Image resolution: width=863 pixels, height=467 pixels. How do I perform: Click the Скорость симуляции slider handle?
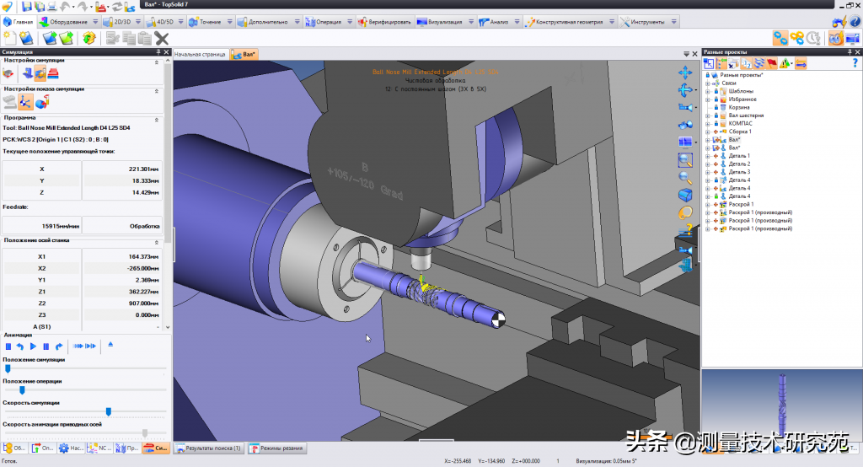coord(109,411)
